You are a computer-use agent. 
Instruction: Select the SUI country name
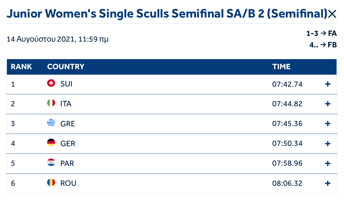(x=66, y=84)
